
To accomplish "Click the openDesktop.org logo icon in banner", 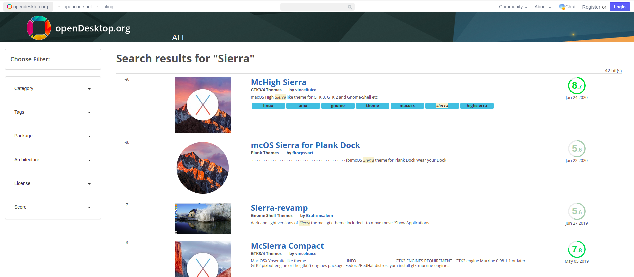I will (39, 28).
